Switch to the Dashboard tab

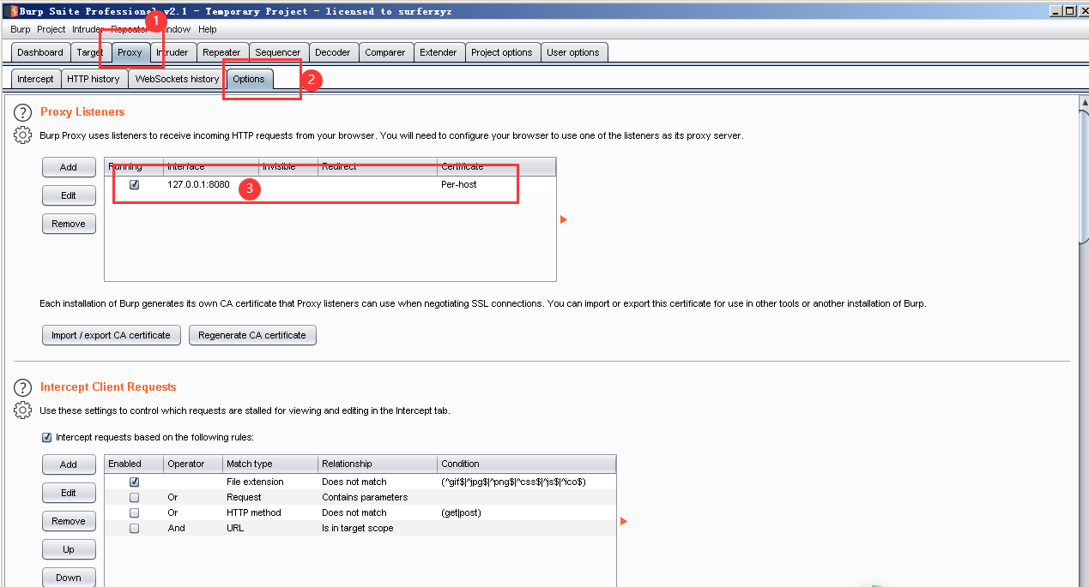[40, 52]
